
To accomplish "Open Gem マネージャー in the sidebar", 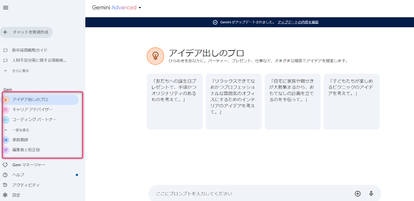I will (28, 165).
